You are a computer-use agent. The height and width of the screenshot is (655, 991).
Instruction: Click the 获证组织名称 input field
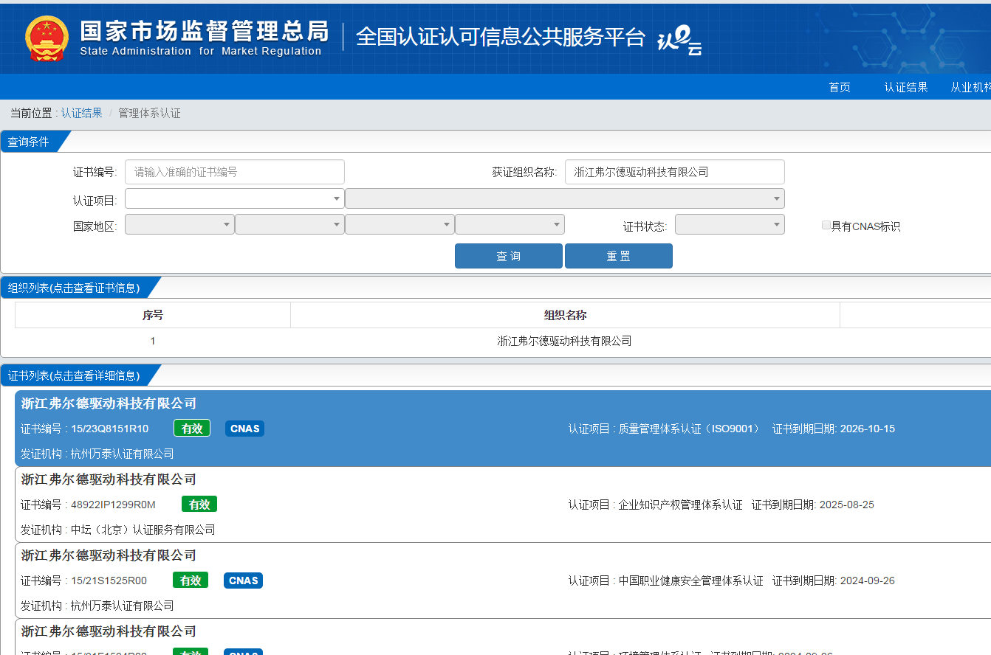675,172
